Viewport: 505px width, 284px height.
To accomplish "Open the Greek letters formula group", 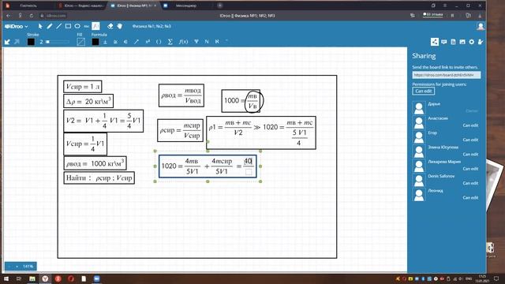I will pos(196,42).
